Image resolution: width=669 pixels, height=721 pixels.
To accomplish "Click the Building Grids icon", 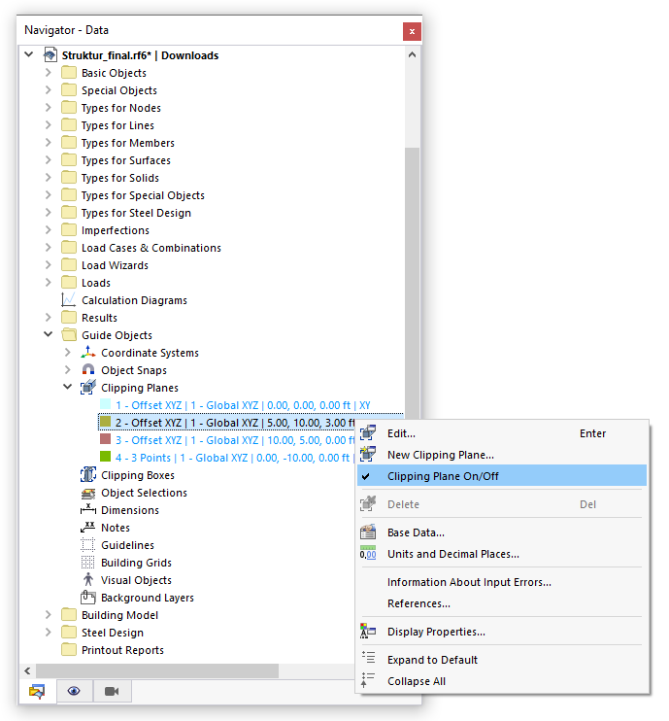I will [87, 563].
